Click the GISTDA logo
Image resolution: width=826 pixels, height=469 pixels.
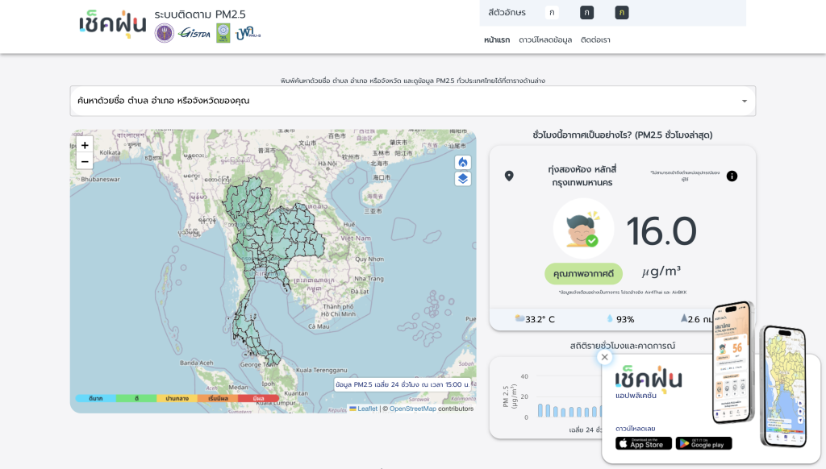pos(194,34)
